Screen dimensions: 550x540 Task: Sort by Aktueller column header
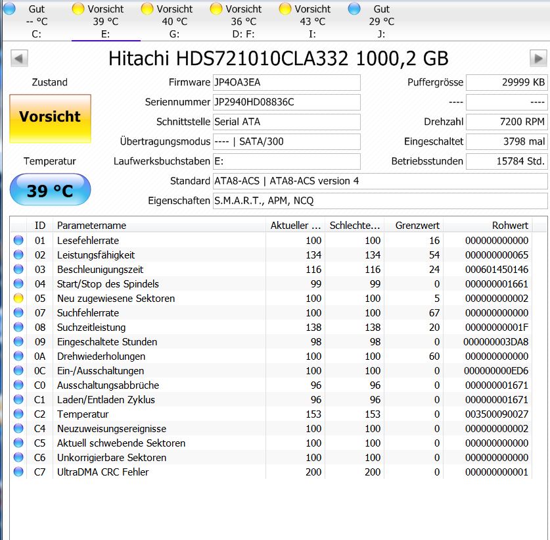(x=295, y=225)
